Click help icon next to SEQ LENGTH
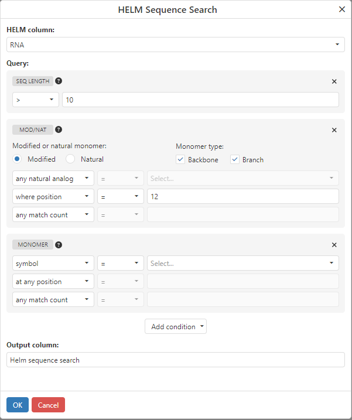 [59, 81]
